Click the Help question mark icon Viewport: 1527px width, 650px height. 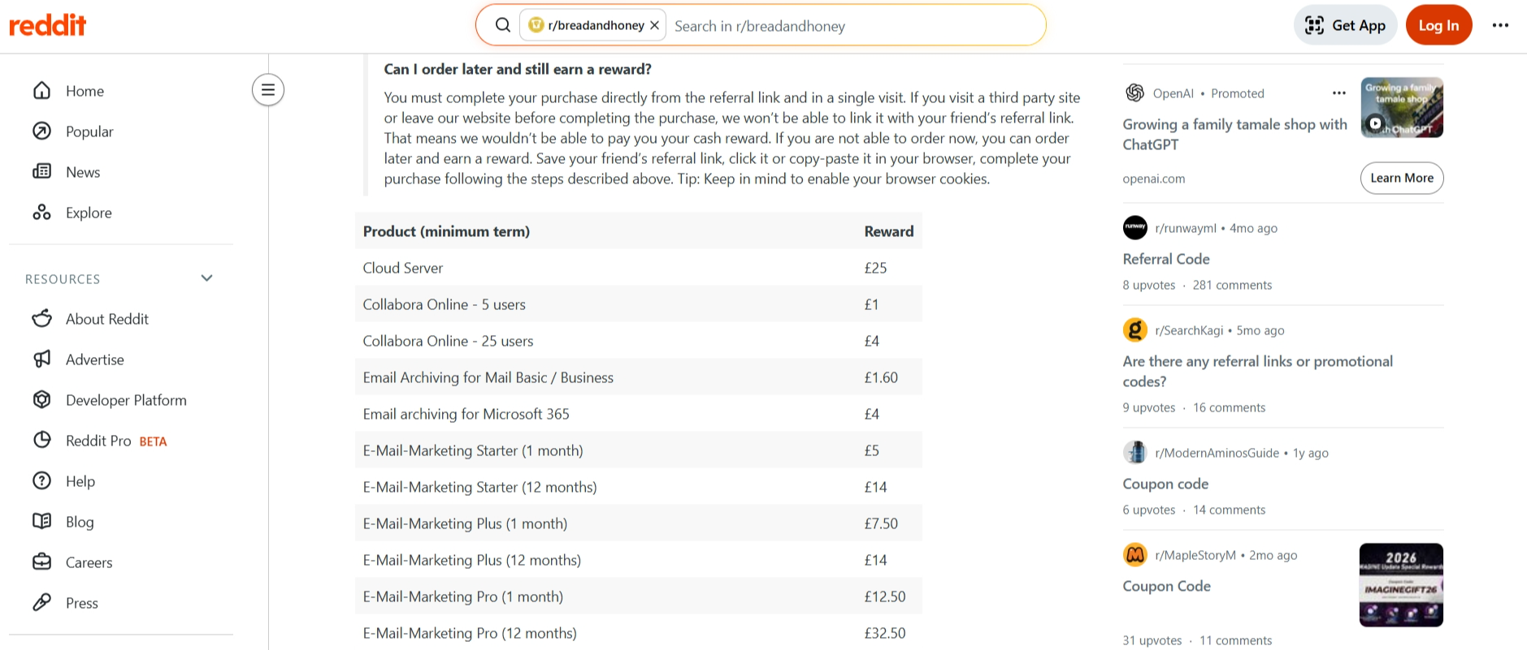pos(42,481)
